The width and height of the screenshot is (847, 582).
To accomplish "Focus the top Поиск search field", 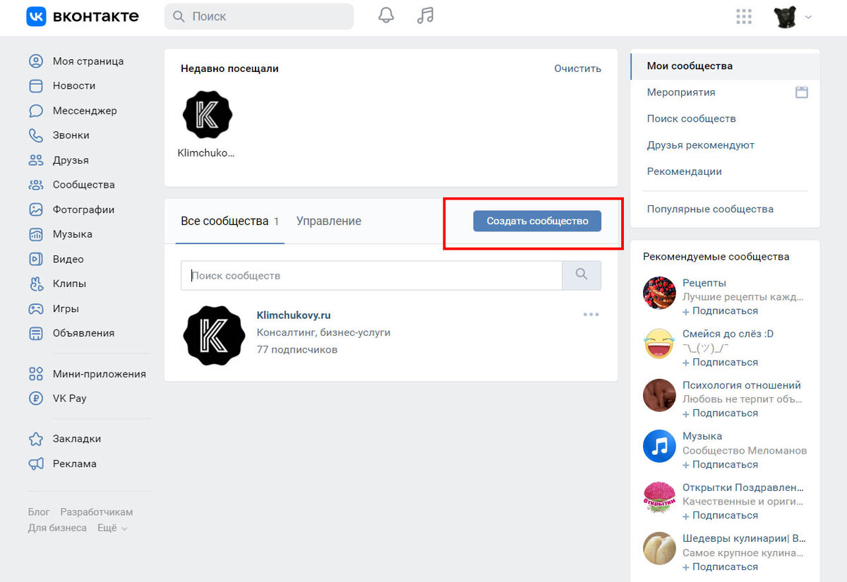I will (x=259, y=16).
